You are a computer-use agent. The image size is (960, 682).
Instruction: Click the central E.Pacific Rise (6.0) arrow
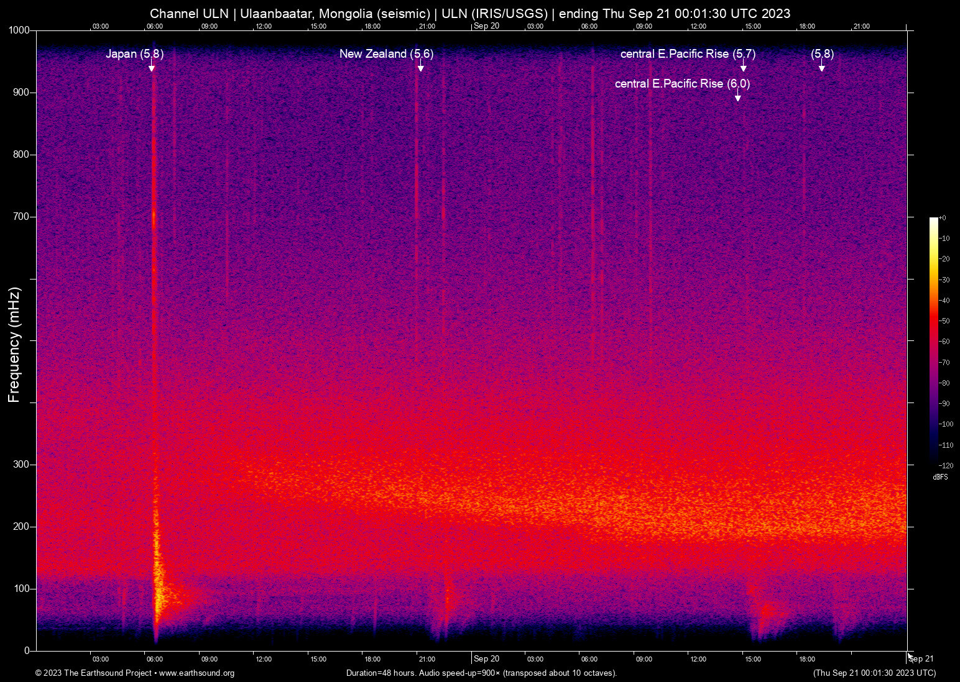(x=738, y=95)
